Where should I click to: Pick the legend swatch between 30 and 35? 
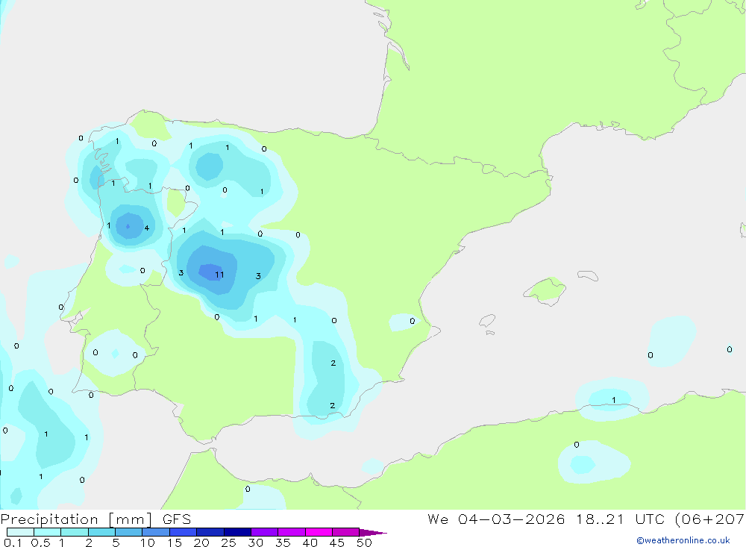265,532
